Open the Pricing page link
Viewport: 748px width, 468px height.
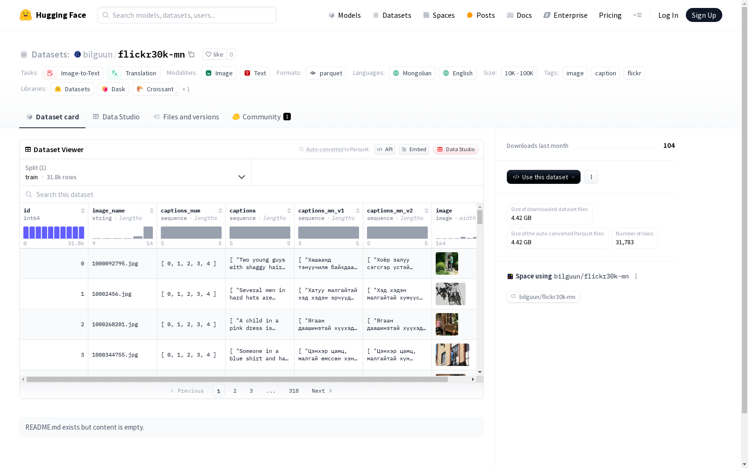610,15
